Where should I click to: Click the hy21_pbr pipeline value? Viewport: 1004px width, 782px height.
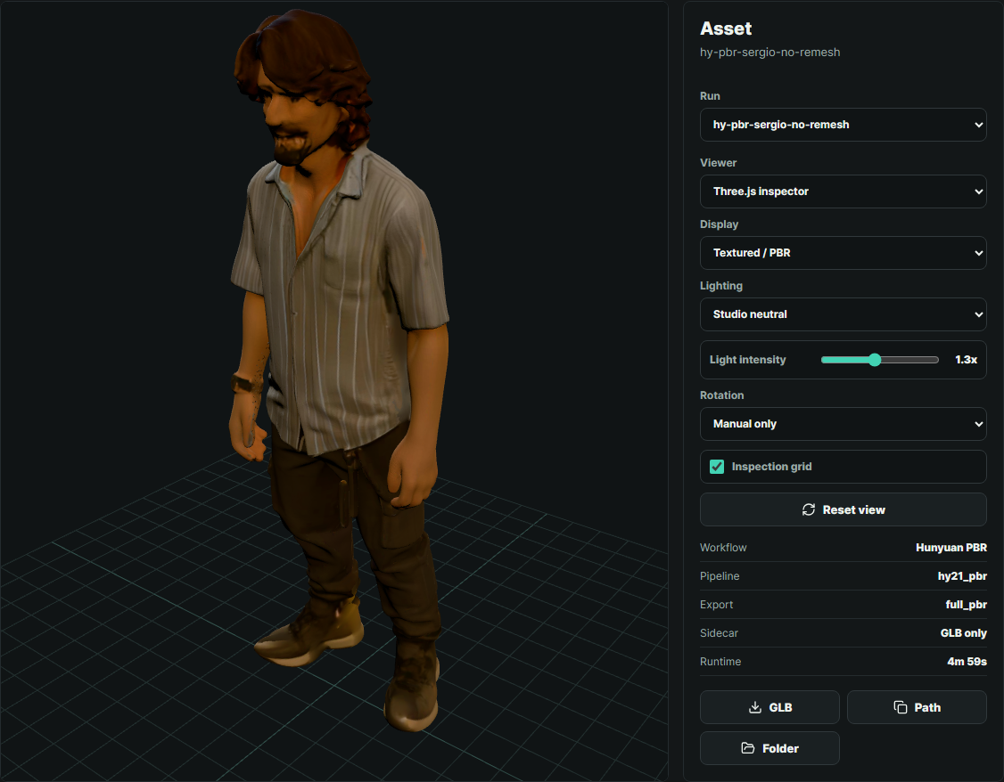coord(962,576)
